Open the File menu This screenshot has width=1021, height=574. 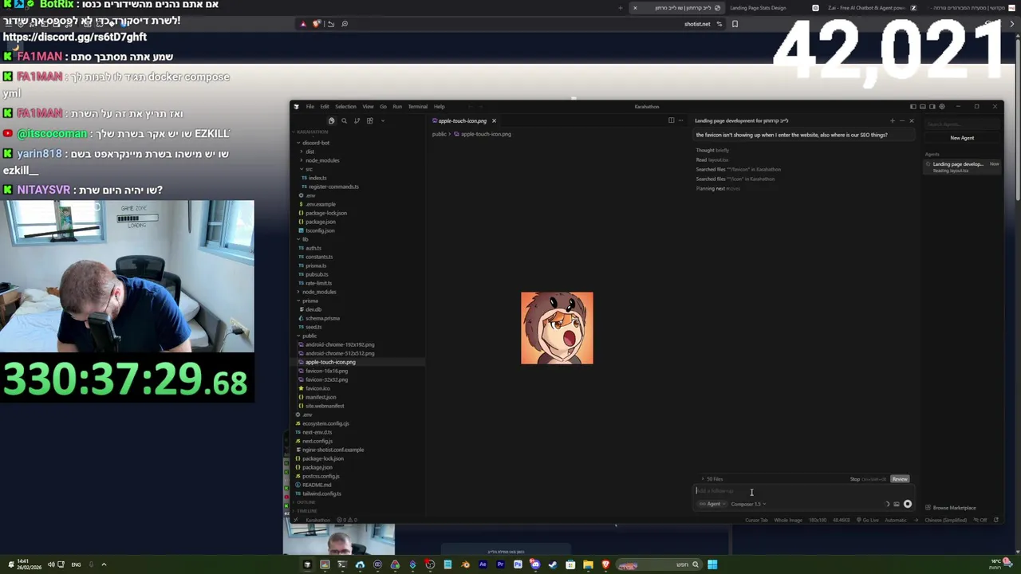coord(310,106)
